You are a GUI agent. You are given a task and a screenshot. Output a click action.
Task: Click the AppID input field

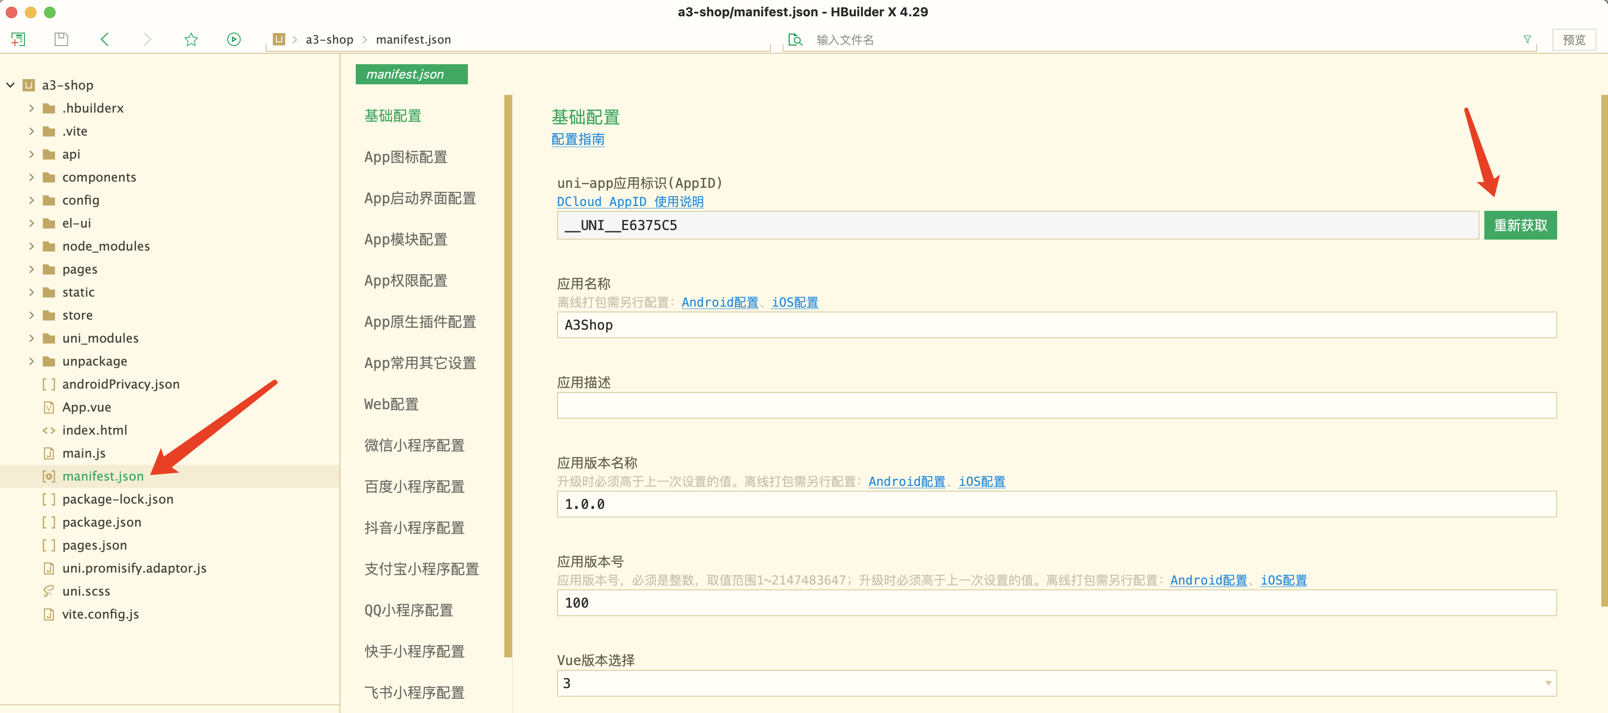1017,225
